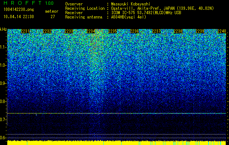Click the date stamp 10.04.14 22:30

tap(19, 17)
